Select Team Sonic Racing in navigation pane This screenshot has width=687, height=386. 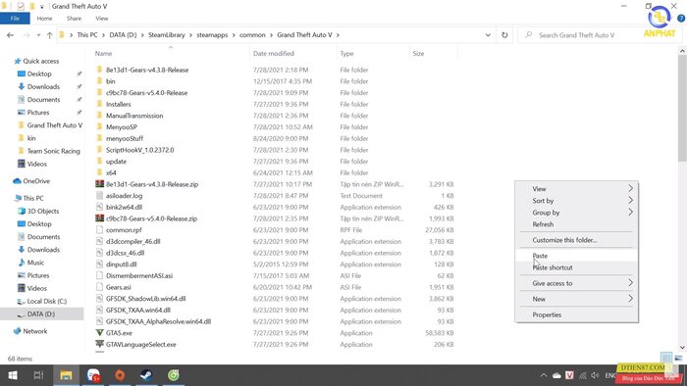[53, 151]
